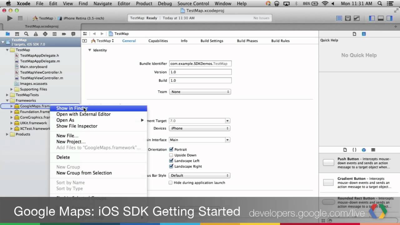
Task: Open the Status Bar Style dropdown
Action: coord(200,175)
